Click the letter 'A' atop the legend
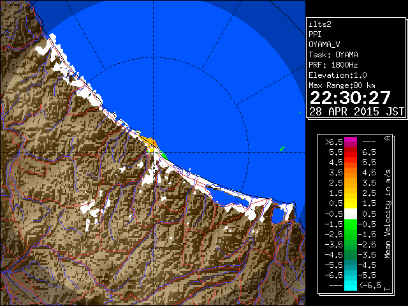Screen dimensions: 408x306 point(388,138)
